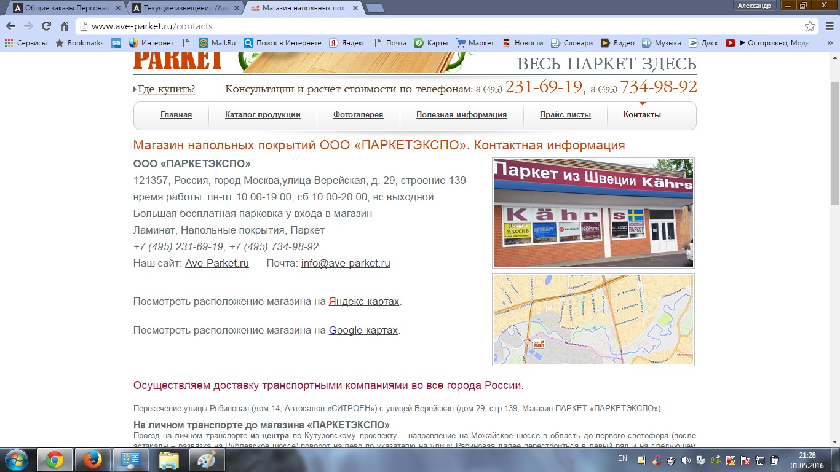Go back to the previous page
Screen dimensions: 840x472
point(10,26)
